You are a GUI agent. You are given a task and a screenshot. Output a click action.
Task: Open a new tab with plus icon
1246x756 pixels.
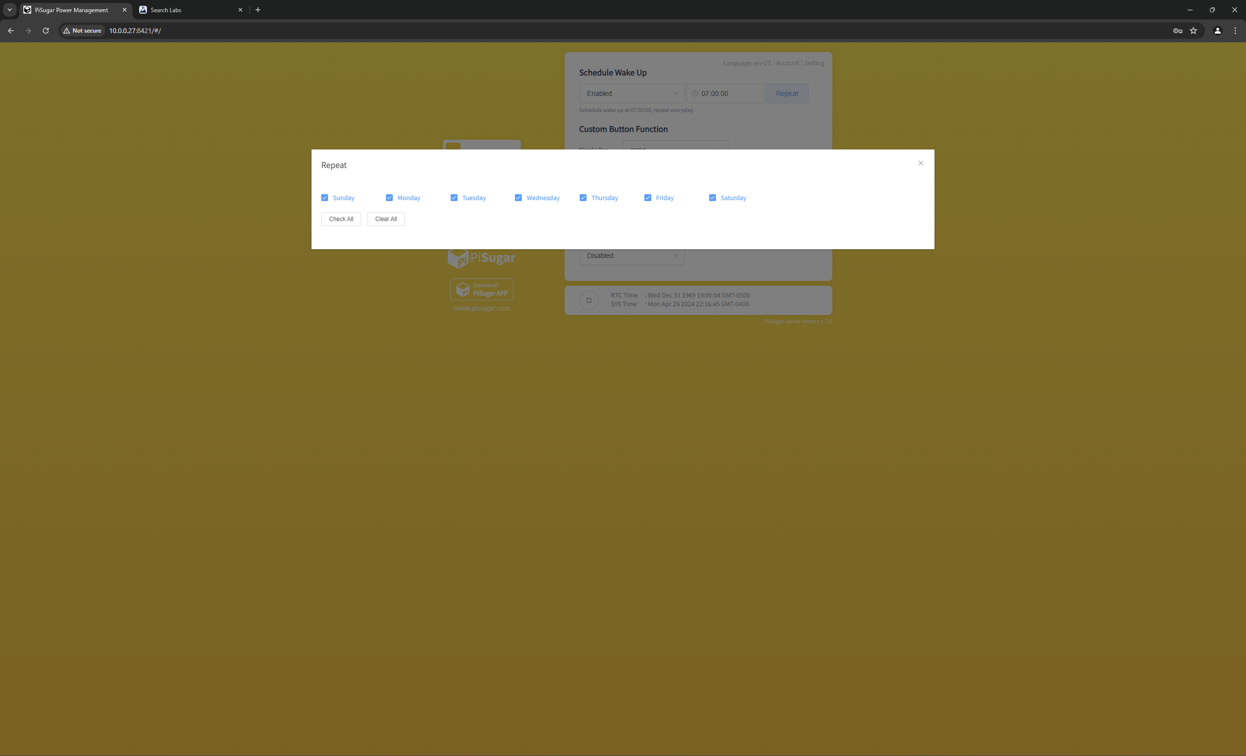258,10
